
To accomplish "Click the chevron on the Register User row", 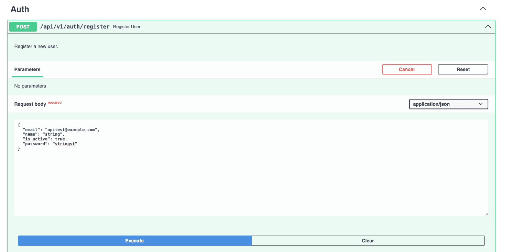I will click(488, 26).
